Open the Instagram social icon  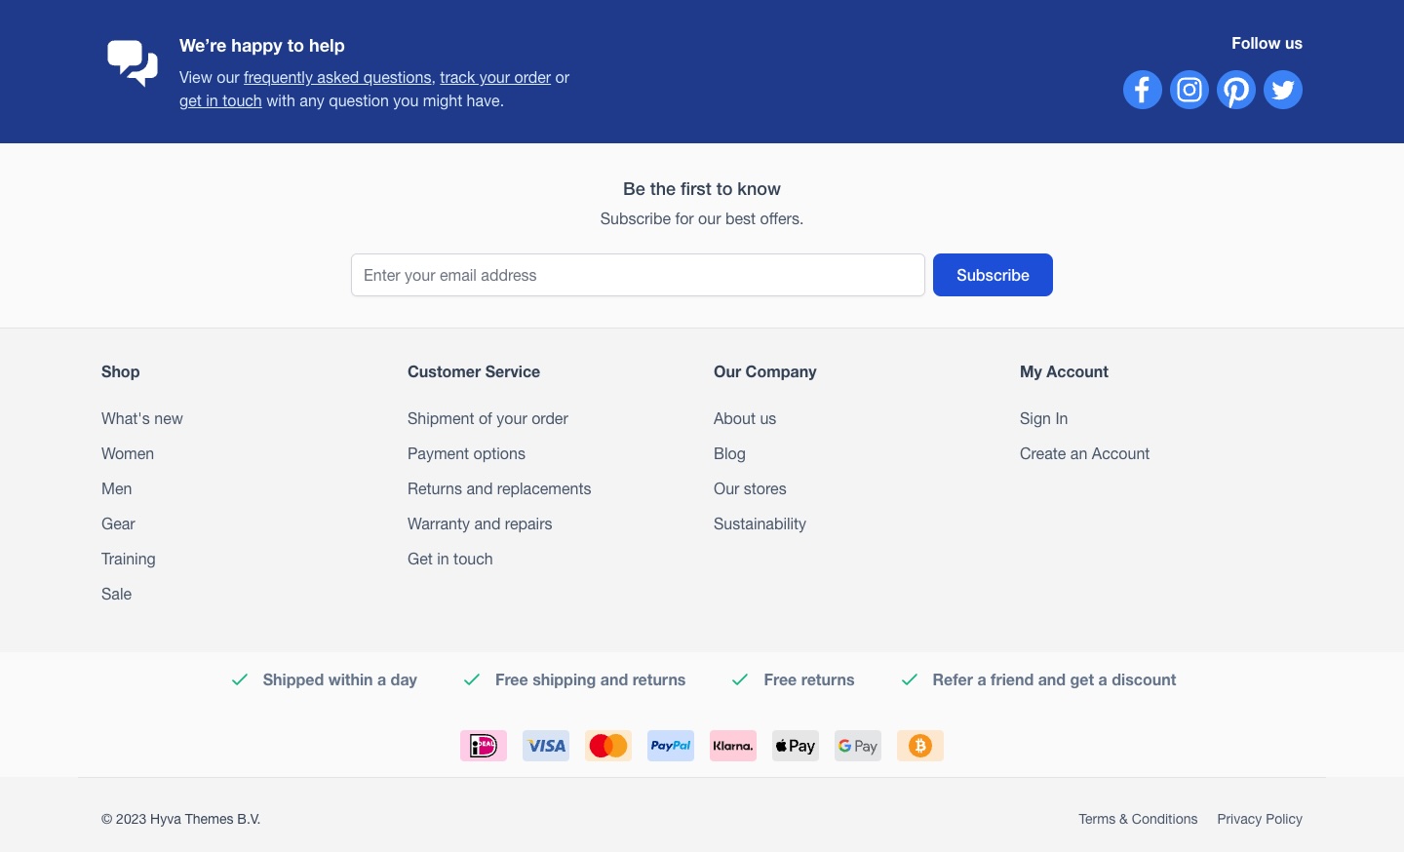coord(1189,90)
